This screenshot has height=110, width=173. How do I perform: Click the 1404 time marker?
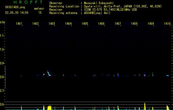tap(68, 24)
